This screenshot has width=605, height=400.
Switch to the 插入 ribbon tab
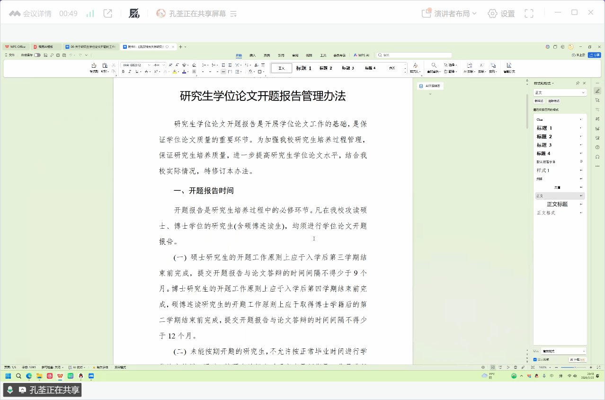click(x=253, y=55)
